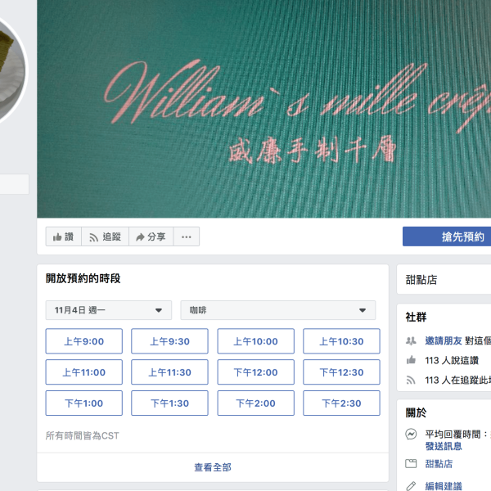
Task: Click the Share (分享) arrow button
Action: tap(151, 236)
